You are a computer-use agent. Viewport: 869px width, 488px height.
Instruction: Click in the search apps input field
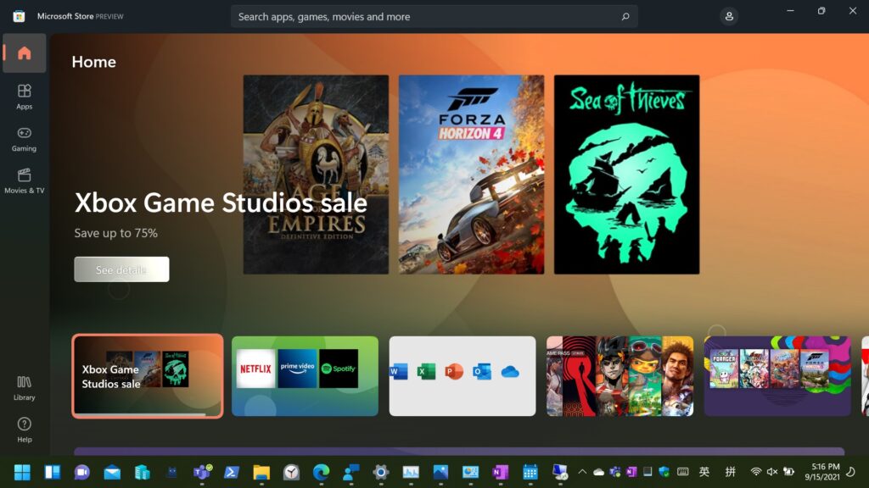(424, 16)
